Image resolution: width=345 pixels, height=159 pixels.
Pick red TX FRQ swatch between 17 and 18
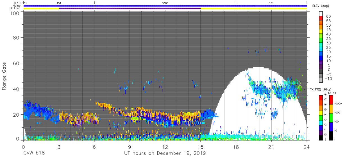pyautogui.click(x=321, y=98)
